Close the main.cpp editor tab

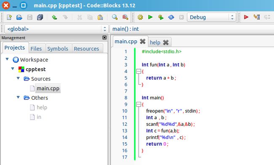coord(142,42)
